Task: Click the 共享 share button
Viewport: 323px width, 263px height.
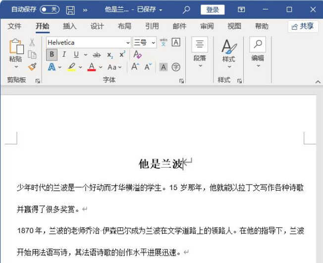Action: pyautogui.click(x=303, y=26)
